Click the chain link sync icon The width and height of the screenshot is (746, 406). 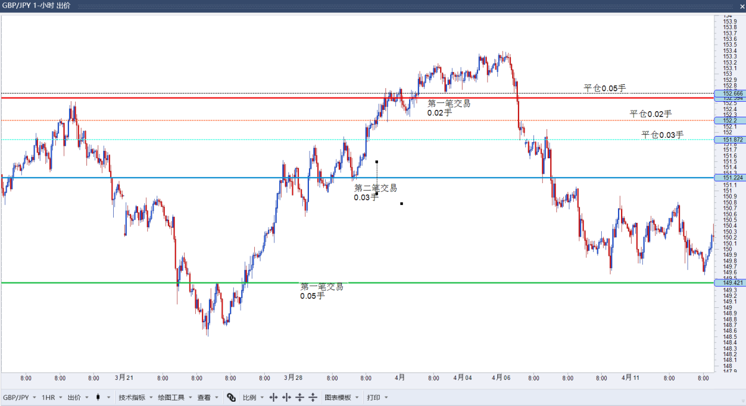click(x=231, y=397)
